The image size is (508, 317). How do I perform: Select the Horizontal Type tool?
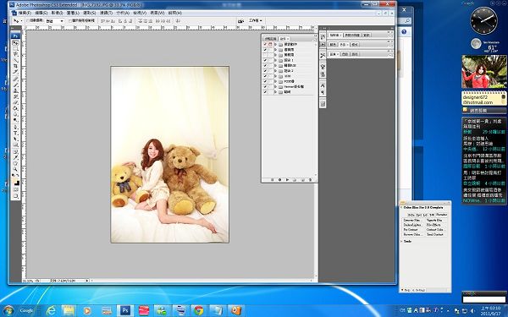[x=15, y=132]
